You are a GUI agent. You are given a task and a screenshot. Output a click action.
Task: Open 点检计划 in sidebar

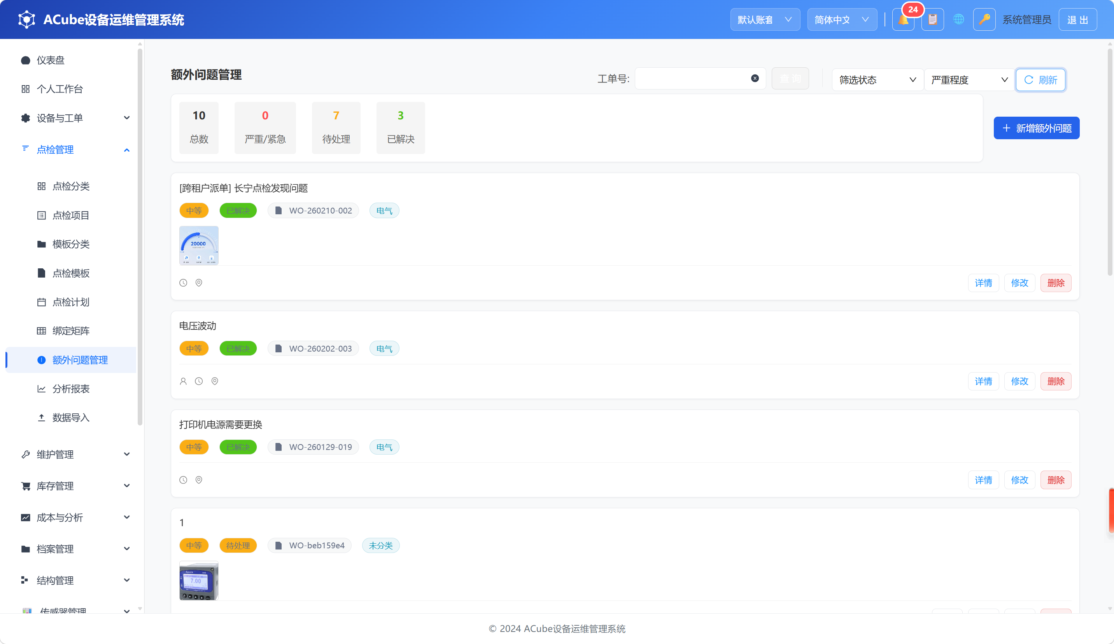71,302
